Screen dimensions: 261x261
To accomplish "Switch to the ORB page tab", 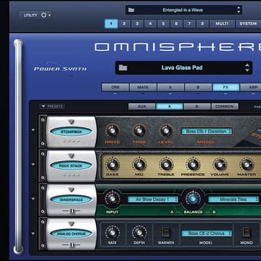I will tap(115, 87).
